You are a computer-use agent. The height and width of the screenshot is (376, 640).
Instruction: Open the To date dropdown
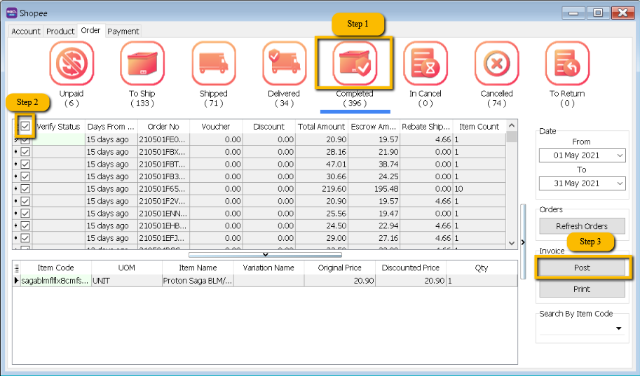(x=619, y=183)
